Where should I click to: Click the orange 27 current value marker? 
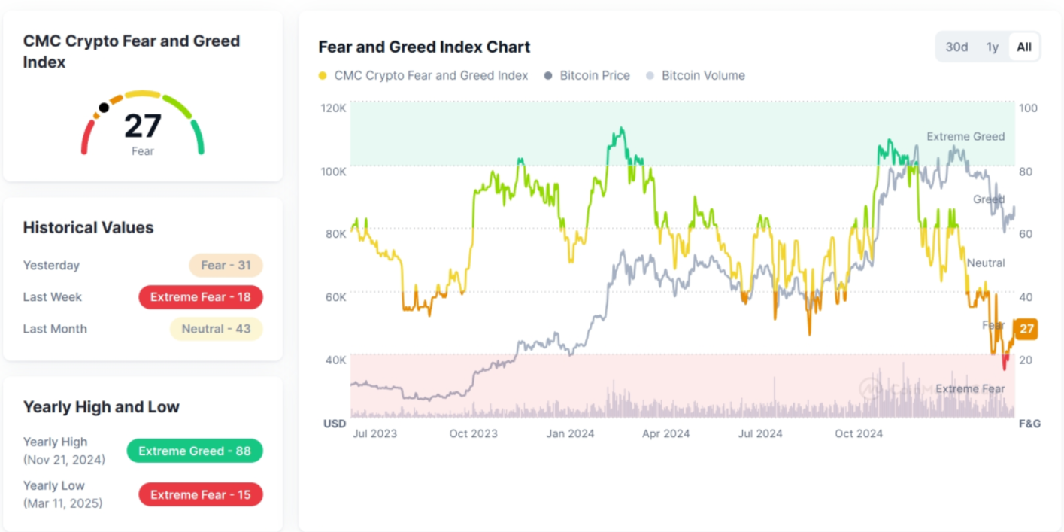pos(1026,329)
